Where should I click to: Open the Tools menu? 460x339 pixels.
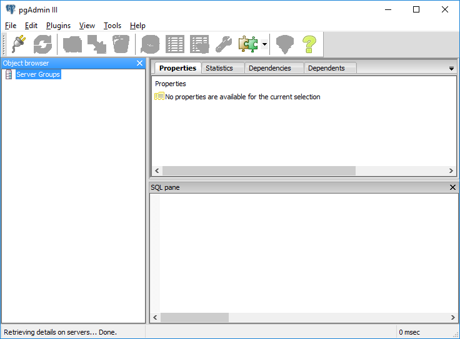[112, 26]
